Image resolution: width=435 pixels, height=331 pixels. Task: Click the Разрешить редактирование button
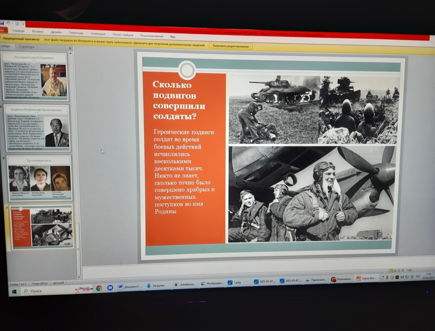231,46
